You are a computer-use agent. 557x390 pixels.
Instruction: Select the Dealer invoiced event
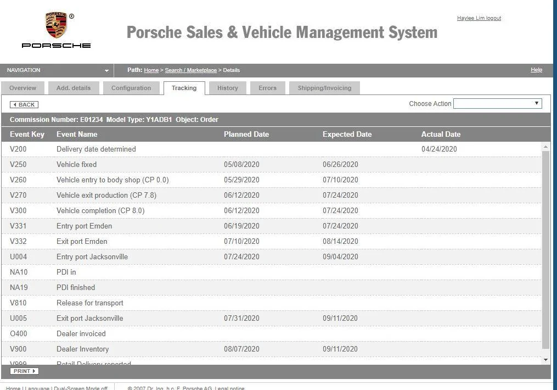[81, 334]
